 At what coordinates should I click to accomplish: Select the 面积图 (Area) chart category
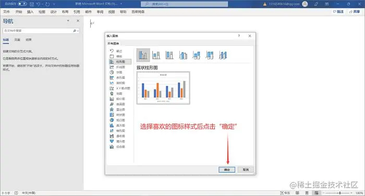[120, 83]
